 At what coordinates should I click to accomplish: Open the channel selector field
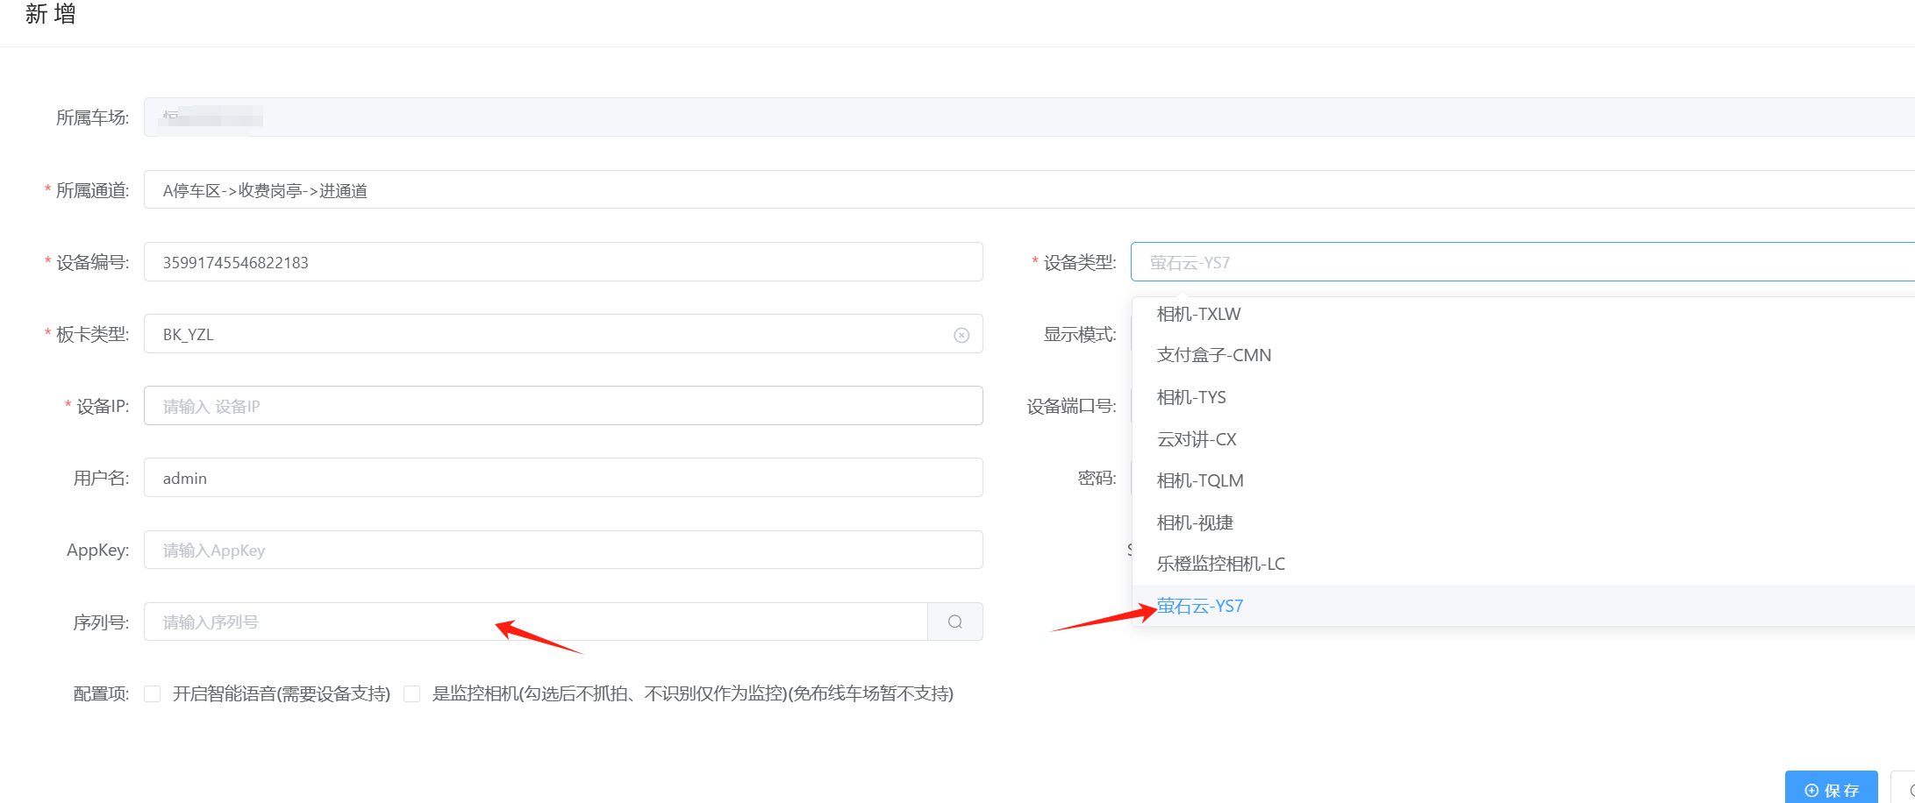click(1029, 189)
